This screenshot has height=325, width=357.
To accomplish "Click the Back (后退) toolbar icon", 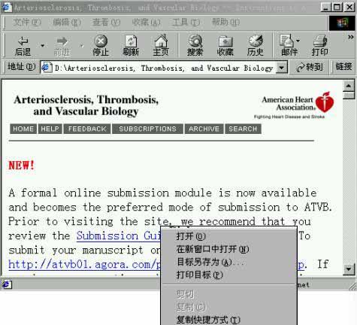I will [x=23, y=45].
